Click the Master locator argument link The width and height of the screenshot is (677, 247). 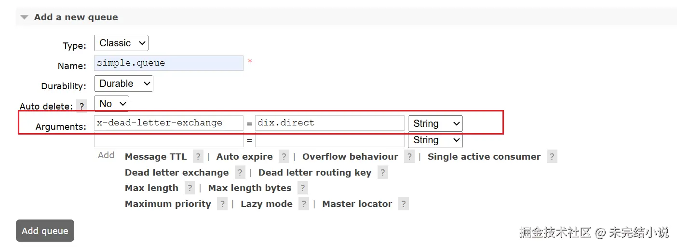[357, 204]
